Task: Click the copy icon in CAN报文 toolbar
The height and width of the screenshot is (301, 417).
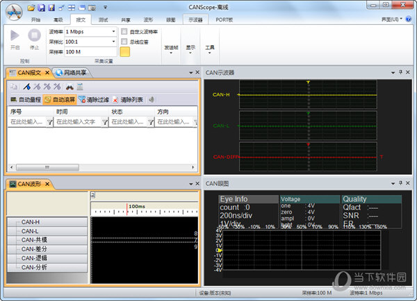Action: (x=14, y=87)
